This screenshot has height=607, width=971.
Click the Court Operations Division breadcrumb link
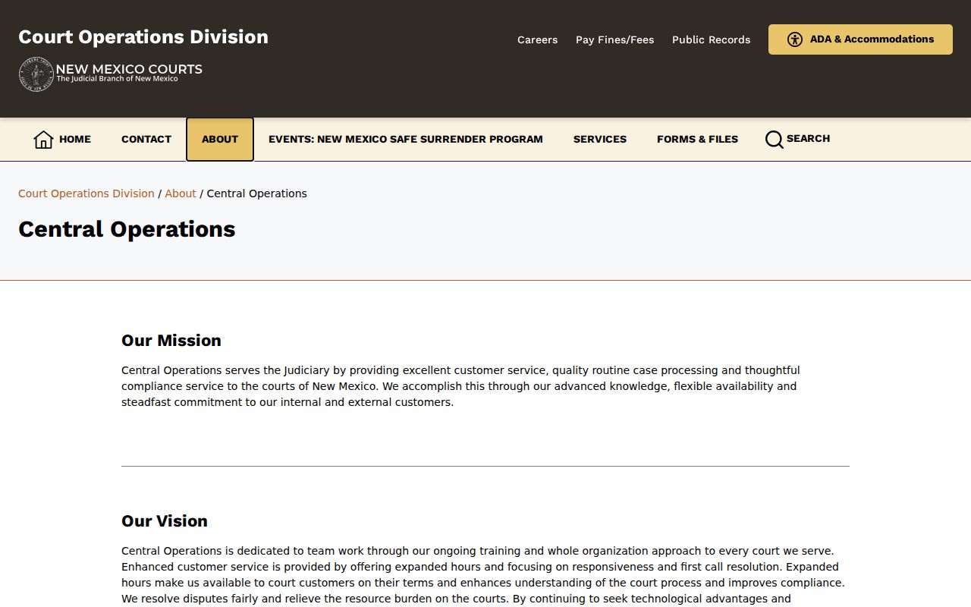click(x=86, y=193)
